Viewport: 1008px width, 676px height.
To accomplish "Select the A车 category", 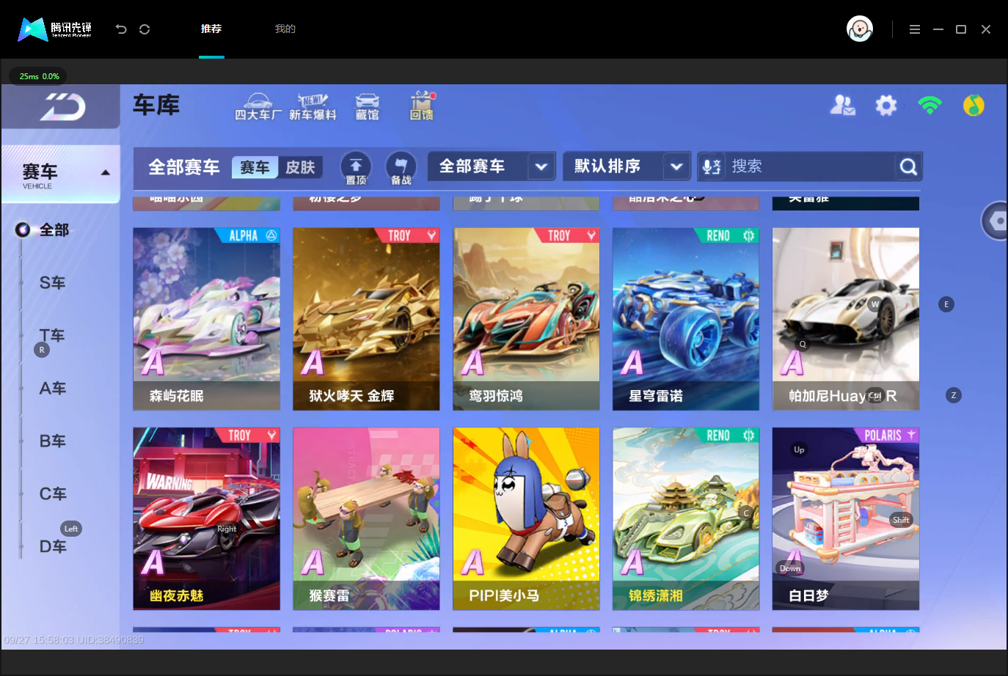I will (53, 389).
